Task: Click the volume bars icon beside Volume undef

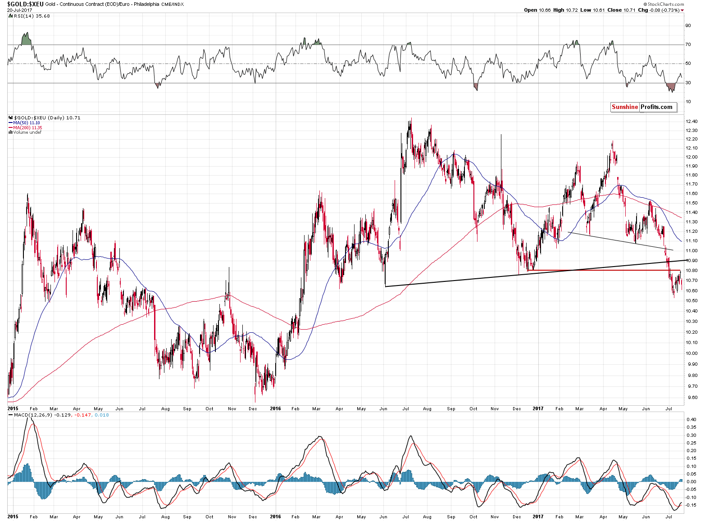Action: [x=10, y=132]
